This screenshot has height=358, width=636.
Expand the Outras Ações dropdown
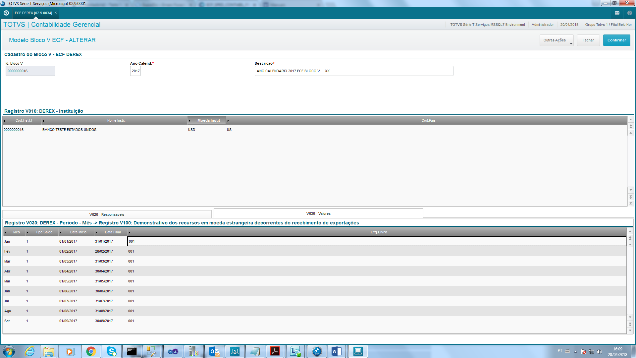tap(556, 40)
